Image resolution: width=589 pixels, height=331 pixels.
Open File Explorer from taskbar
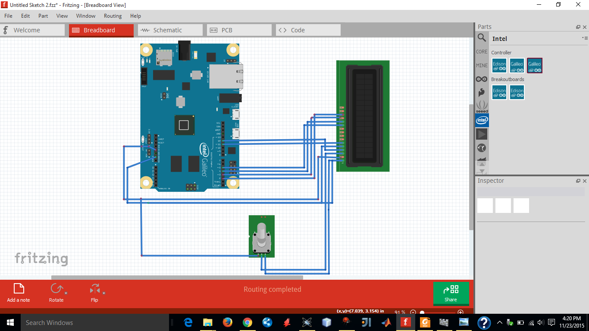point(208,322)
